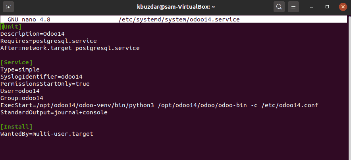This screenshot has height=160, width=351.
Task: Click the PermissionsStartOnly=true line
Action: 45,84
